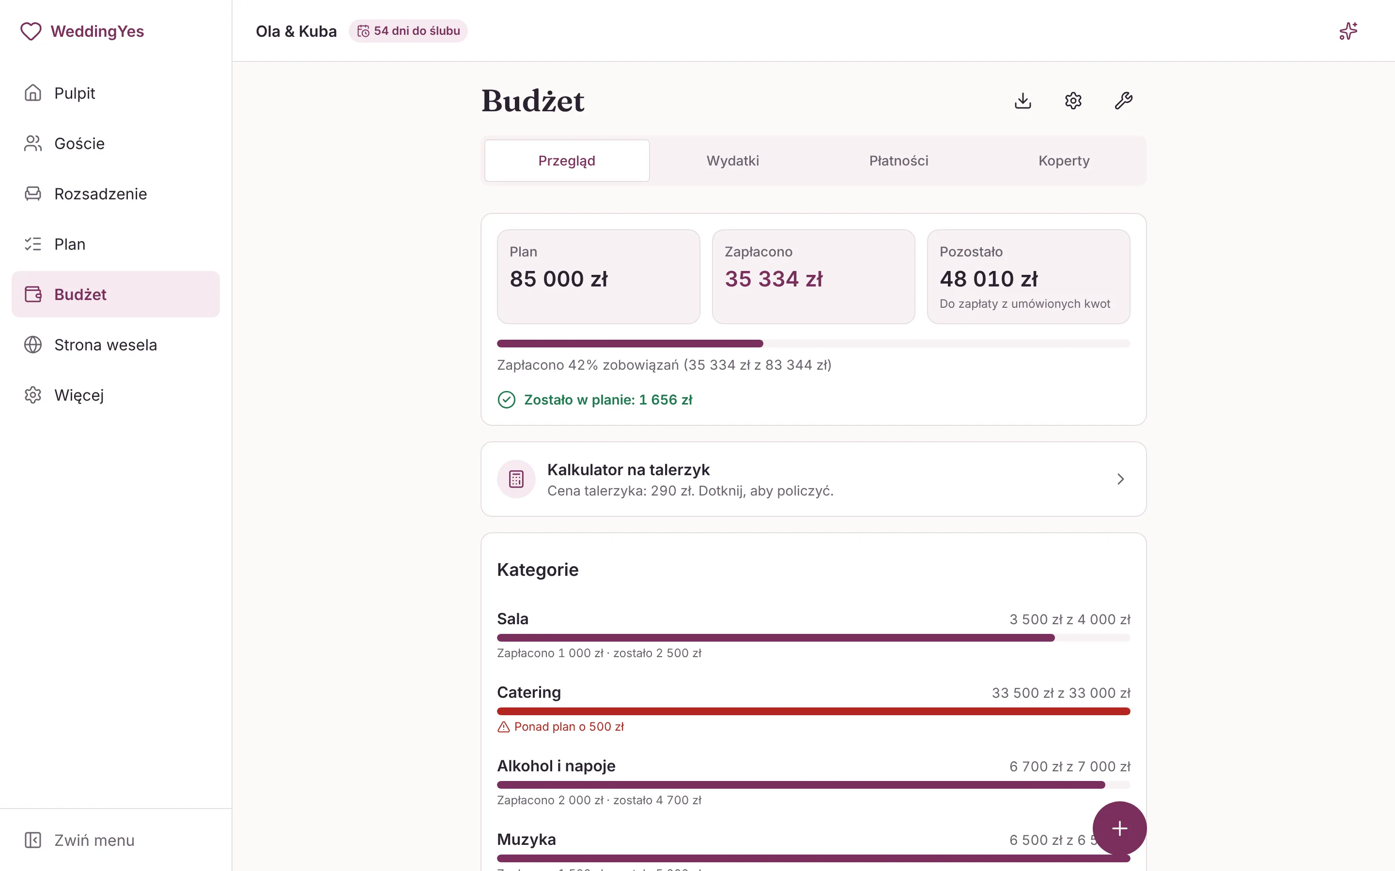Click the red Catering progress bar

[813, 711]
